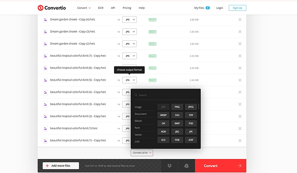Image resolution: width=297 pixels, height=173 pixels.
Task: Remove beautiful-tropical-colorful-bird (2) - Copy.heic
Action: 240,116
